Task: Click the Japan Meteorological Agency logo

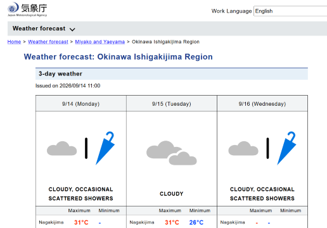Action: [x=27, y=9]
